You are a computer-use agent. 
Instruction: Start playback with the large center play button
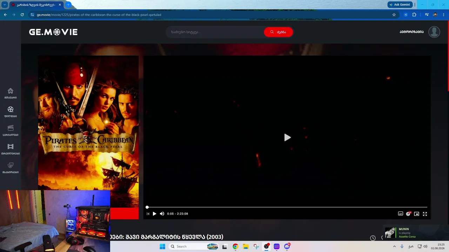point(287,138)
